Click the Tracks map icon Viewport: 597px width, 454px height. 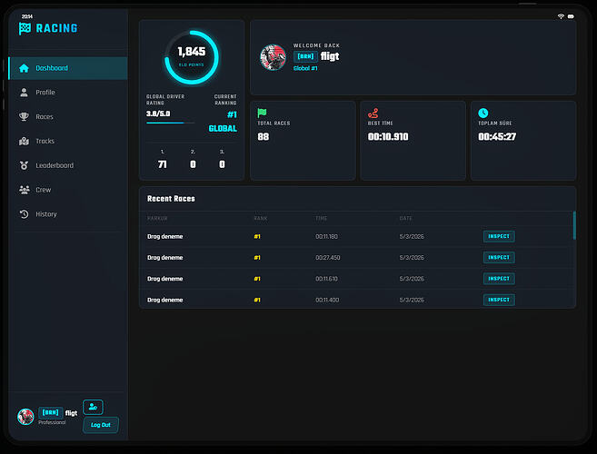tap(24, 141)
